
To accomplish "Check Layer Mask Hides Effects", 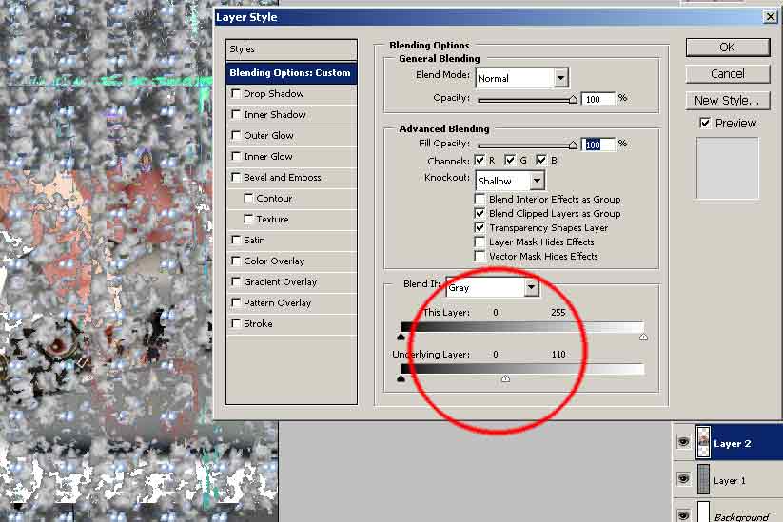I will tap(480, 242).
